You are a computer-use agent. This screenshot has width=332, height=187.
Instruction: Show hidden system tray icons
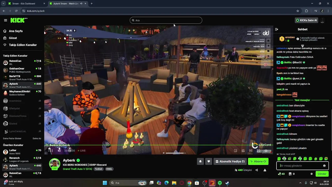[300, 183]
